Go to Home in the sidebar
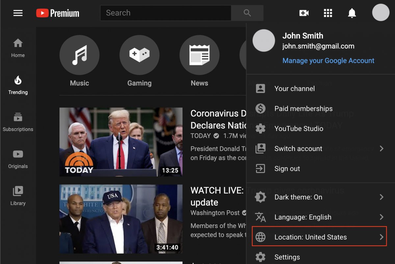Viewport: 395px width, 264px height. coord(18,48)
